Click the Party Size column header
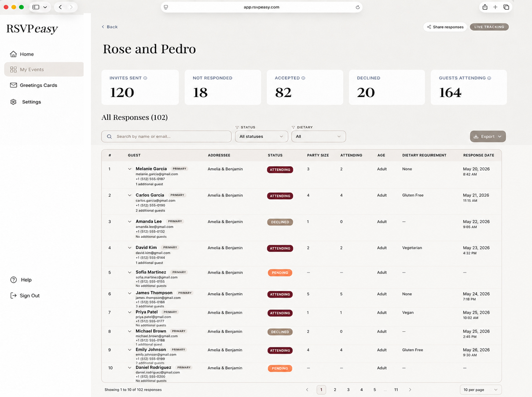Viewport: 532px width, 397px height. (x=318, y=155)
